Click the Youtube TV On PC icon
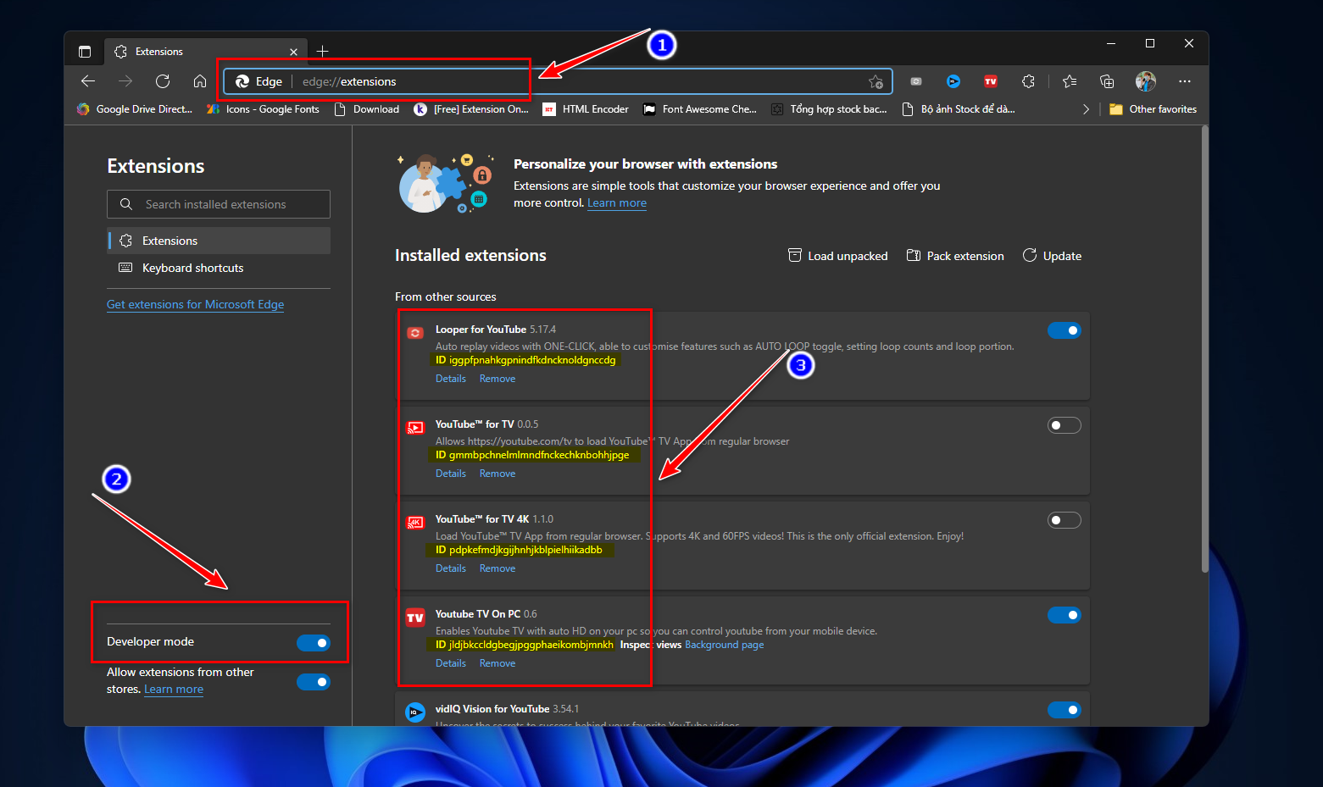 [x=415, y=618]
